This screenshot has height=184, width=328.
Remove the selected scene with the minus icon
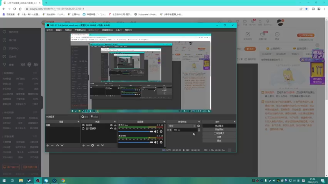pos(52,145)
